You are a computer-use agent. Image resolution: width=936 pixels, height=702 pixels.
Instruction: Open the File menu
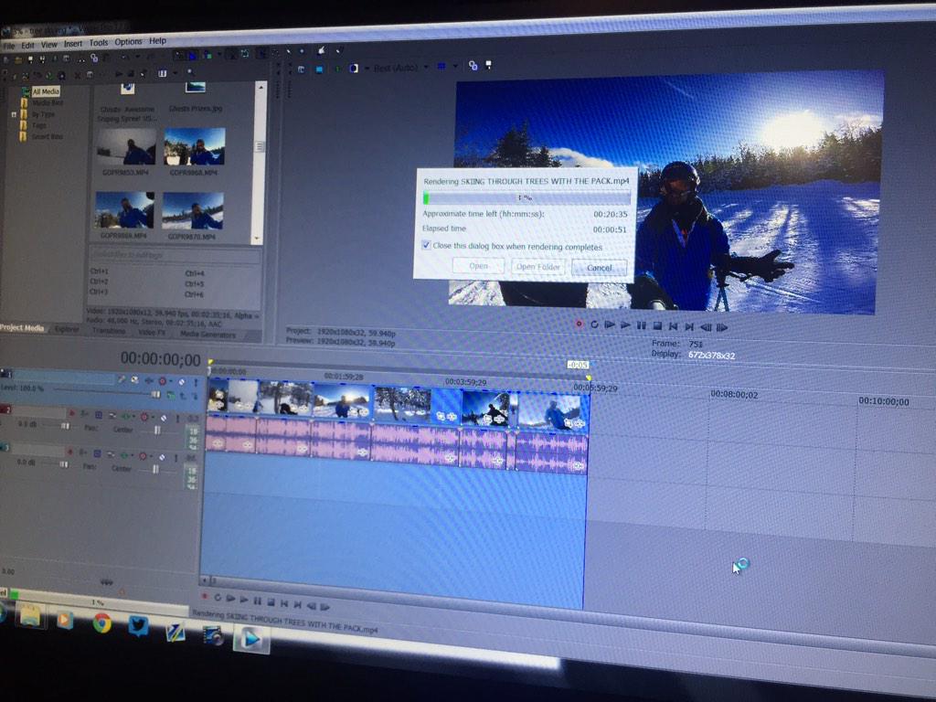click(x=9, y=46)
